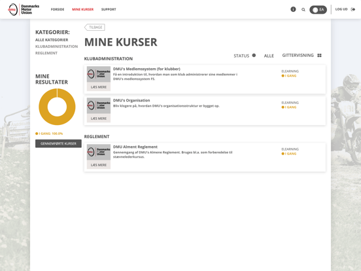This screenshot has width=361, height=271.
Task: Open DMU Alment Reglement course title
Action: pyautogui.click(x=135, y=147)
